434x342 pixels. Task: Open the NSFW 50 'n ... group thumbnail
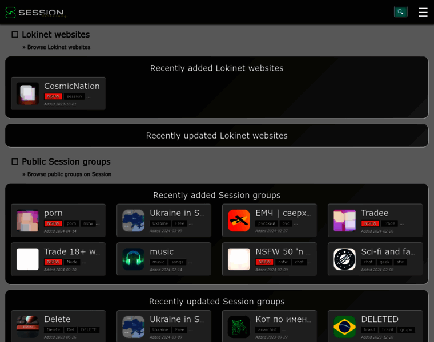pyautogui.click(x=239, y=259)
